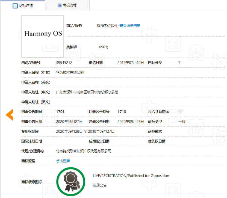Click the 后期指定日期 label

[x=99, y=141]
